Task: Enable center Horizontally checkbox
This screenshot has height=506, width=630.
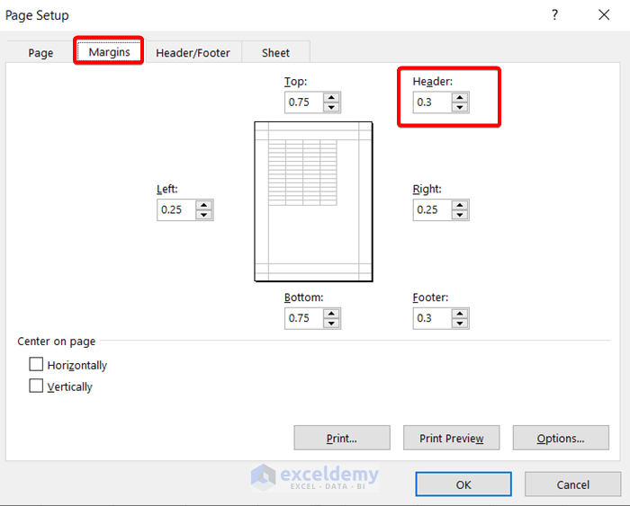Action: pyautogui.click(x=36, y=364)
